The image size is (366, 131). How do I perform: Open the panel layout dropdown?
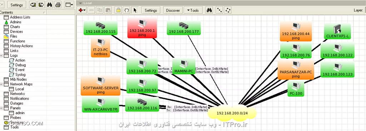[x=69, y=4]
